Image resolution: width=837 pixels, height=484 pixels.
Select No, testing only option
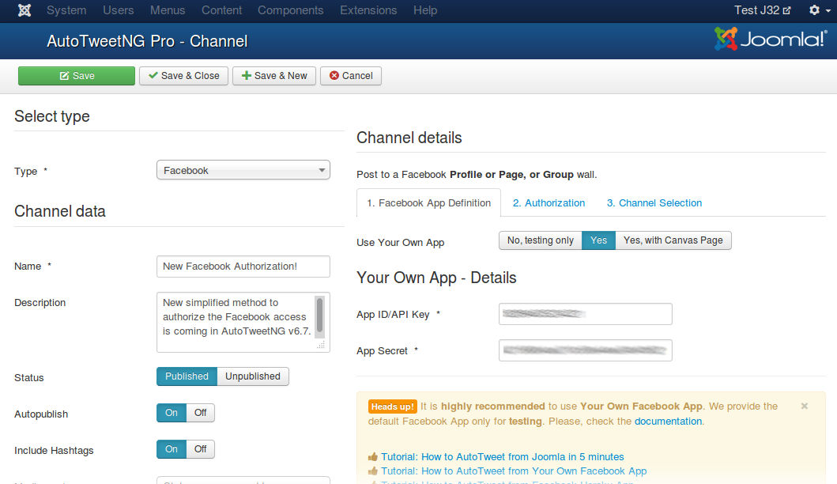point(540,240)
